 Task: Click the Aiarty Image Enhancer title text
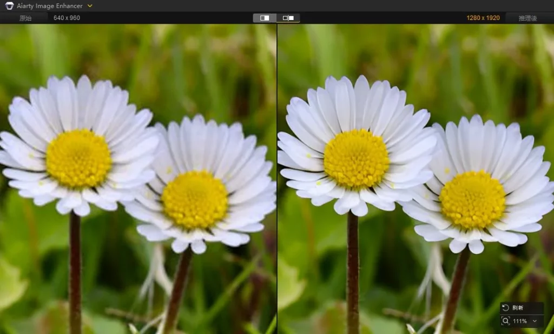pyautogui.click(x=49, y=6)
